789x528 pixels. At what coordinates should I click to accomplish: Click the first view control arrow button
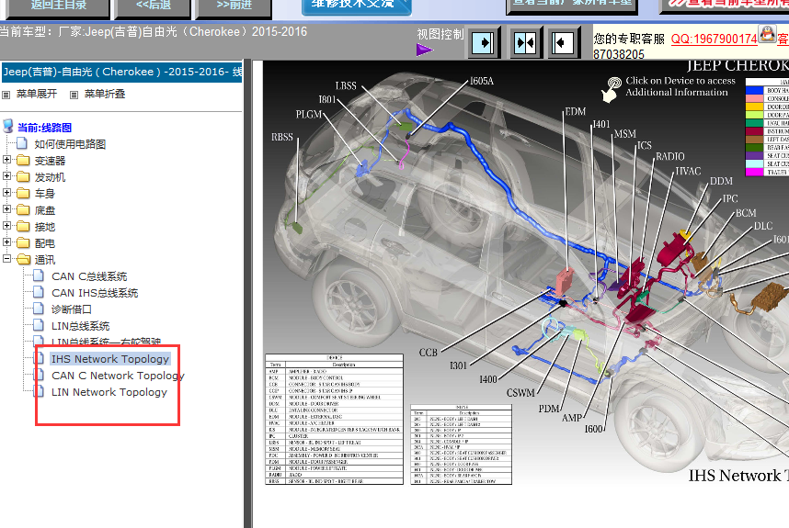(485, 43)
